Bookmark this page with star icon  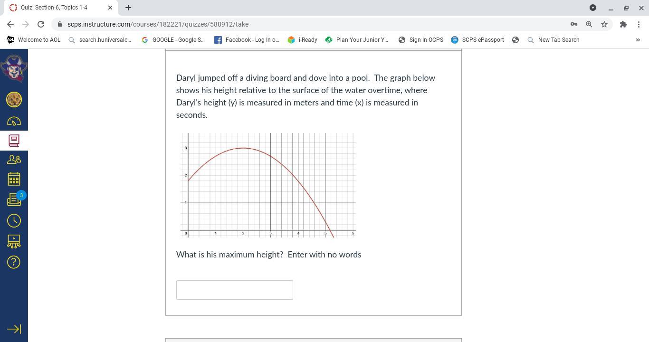coord(604,24)
